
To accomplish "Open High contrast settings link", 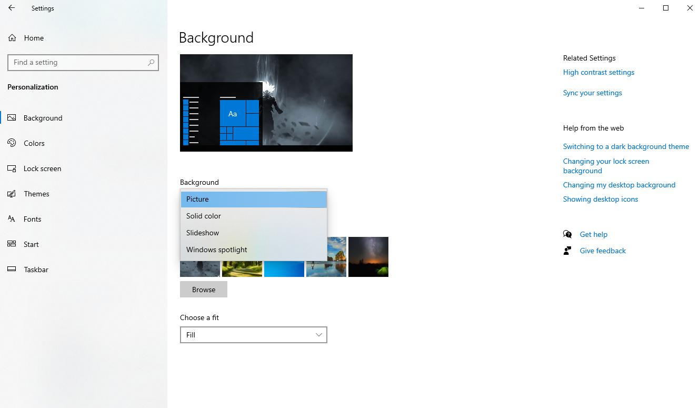I will (x=598, y=72).
